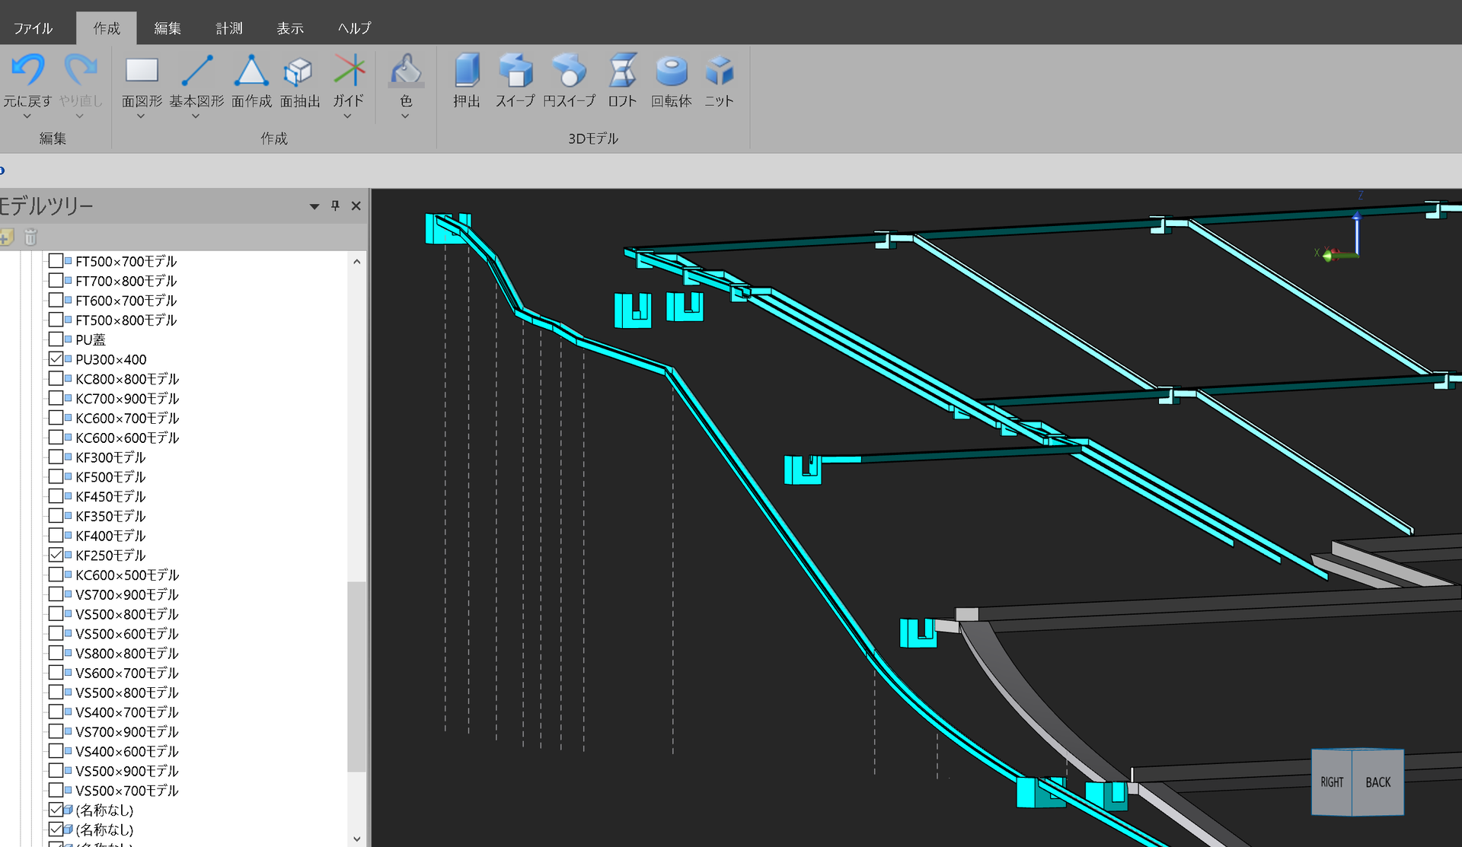Click the ニット unit tool icon
This screenshot has width=1462, height=847.
point(718,71)
